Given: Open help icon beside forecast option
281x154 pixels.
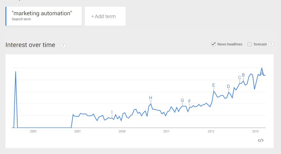Looking at the screenshot, I should pos(271,44).
